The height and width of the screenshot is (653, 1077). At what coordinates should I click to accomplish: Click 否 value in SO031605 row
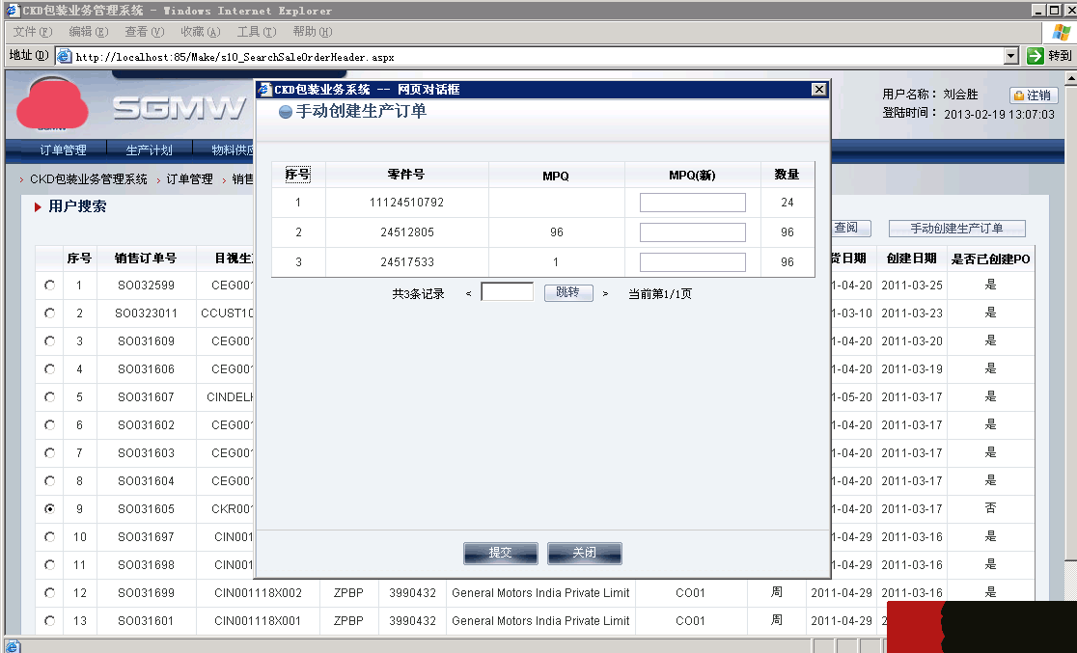990,508
